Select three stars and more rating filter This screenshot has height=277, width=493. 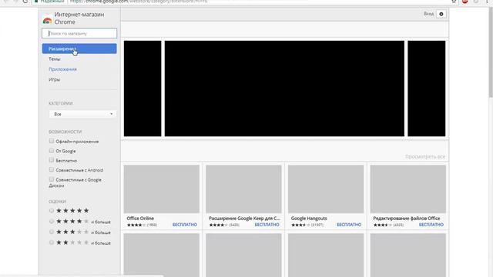(52, 232)
